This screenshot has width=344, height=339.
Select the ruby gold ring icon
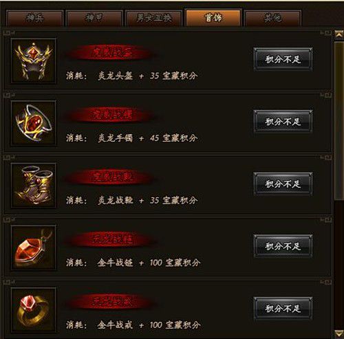click(34, 310)
